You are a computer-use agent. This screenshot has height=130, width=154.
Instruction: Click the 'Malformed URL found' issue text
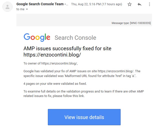point(100,75)
